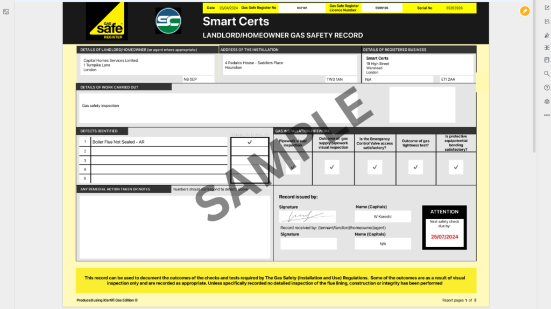Toggle the gas tightness test checkmark
Screen dimensions: 551x309
pyautogui.click(x=415, y=167)
